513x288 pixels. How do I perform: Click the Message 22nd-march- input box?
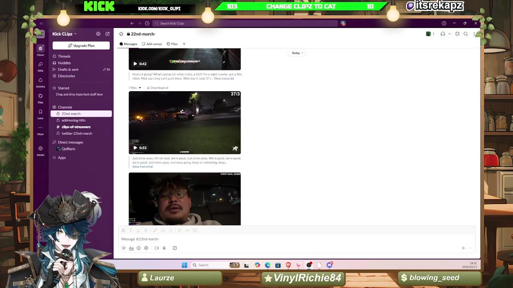297,239
